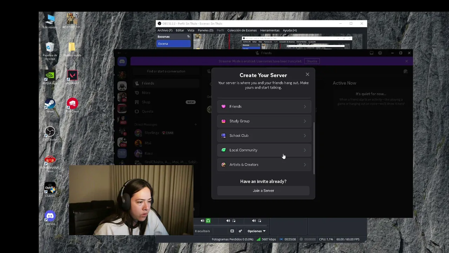Expand the Friends template chevron arrow
The image size is (449, 253).
pyautogui.click(x=304, y=106)
